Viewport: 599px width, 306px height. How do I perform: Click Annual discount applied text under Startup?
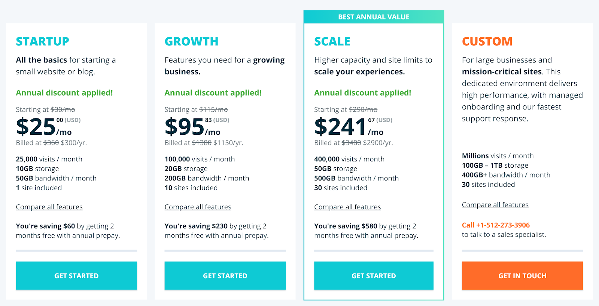click(x=64, y=93)
